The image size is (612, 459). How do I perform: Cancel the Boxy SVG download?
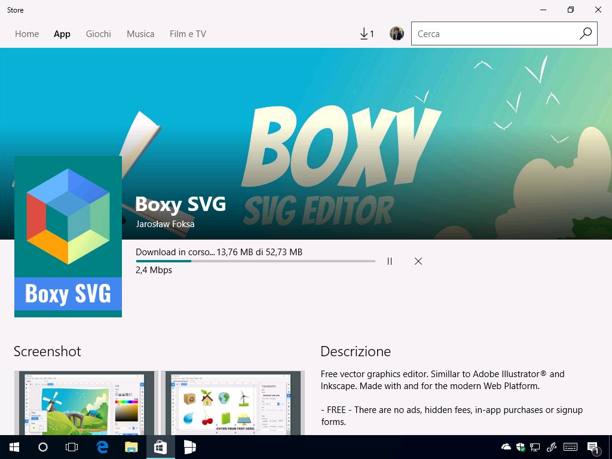[x=418, y=261]
